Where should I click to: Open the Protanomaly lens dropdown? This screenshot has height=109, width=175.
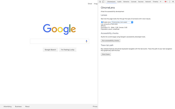[x=122, y=22]
